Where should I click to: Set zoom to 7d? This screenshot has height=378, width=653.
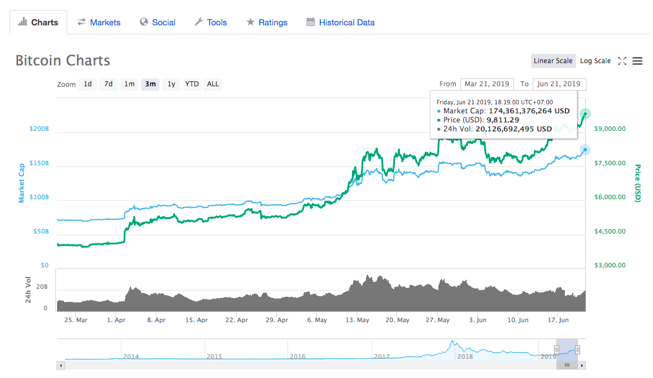(x=108, y=84)
